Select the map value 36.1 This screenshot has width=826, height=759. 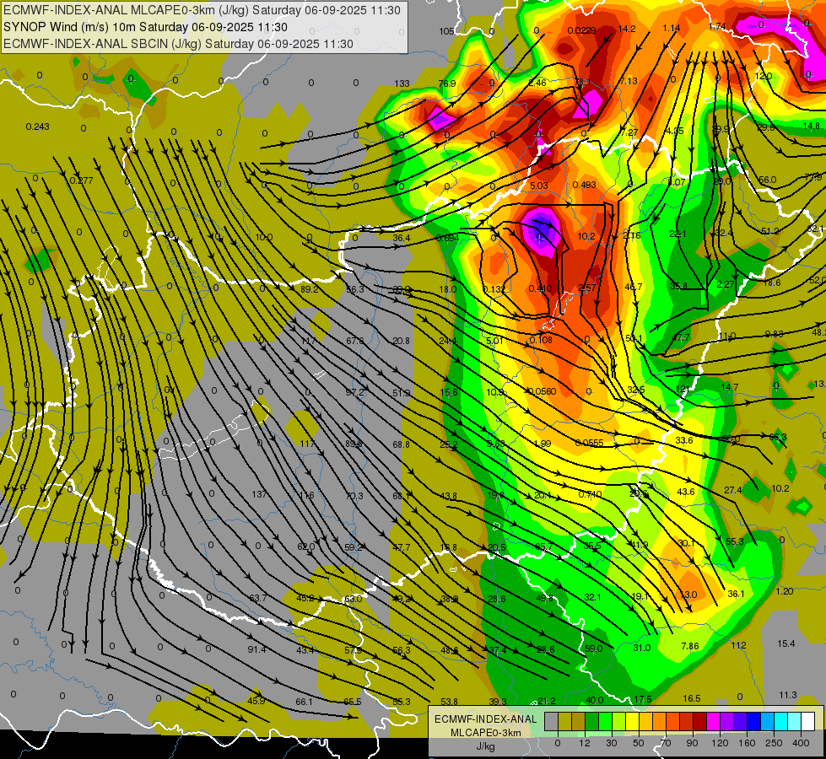tap(736, 595)
